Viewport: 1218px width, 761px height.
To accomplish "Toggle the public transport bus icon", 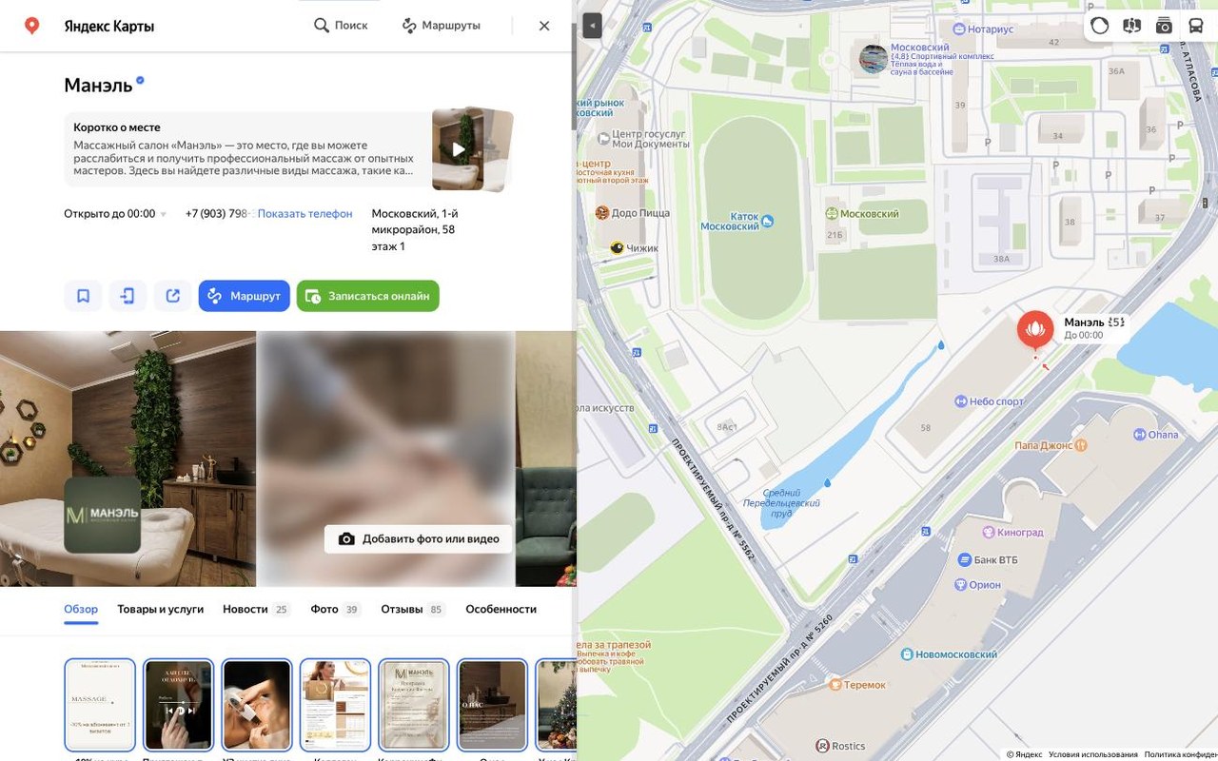I will pos(1196,26).
